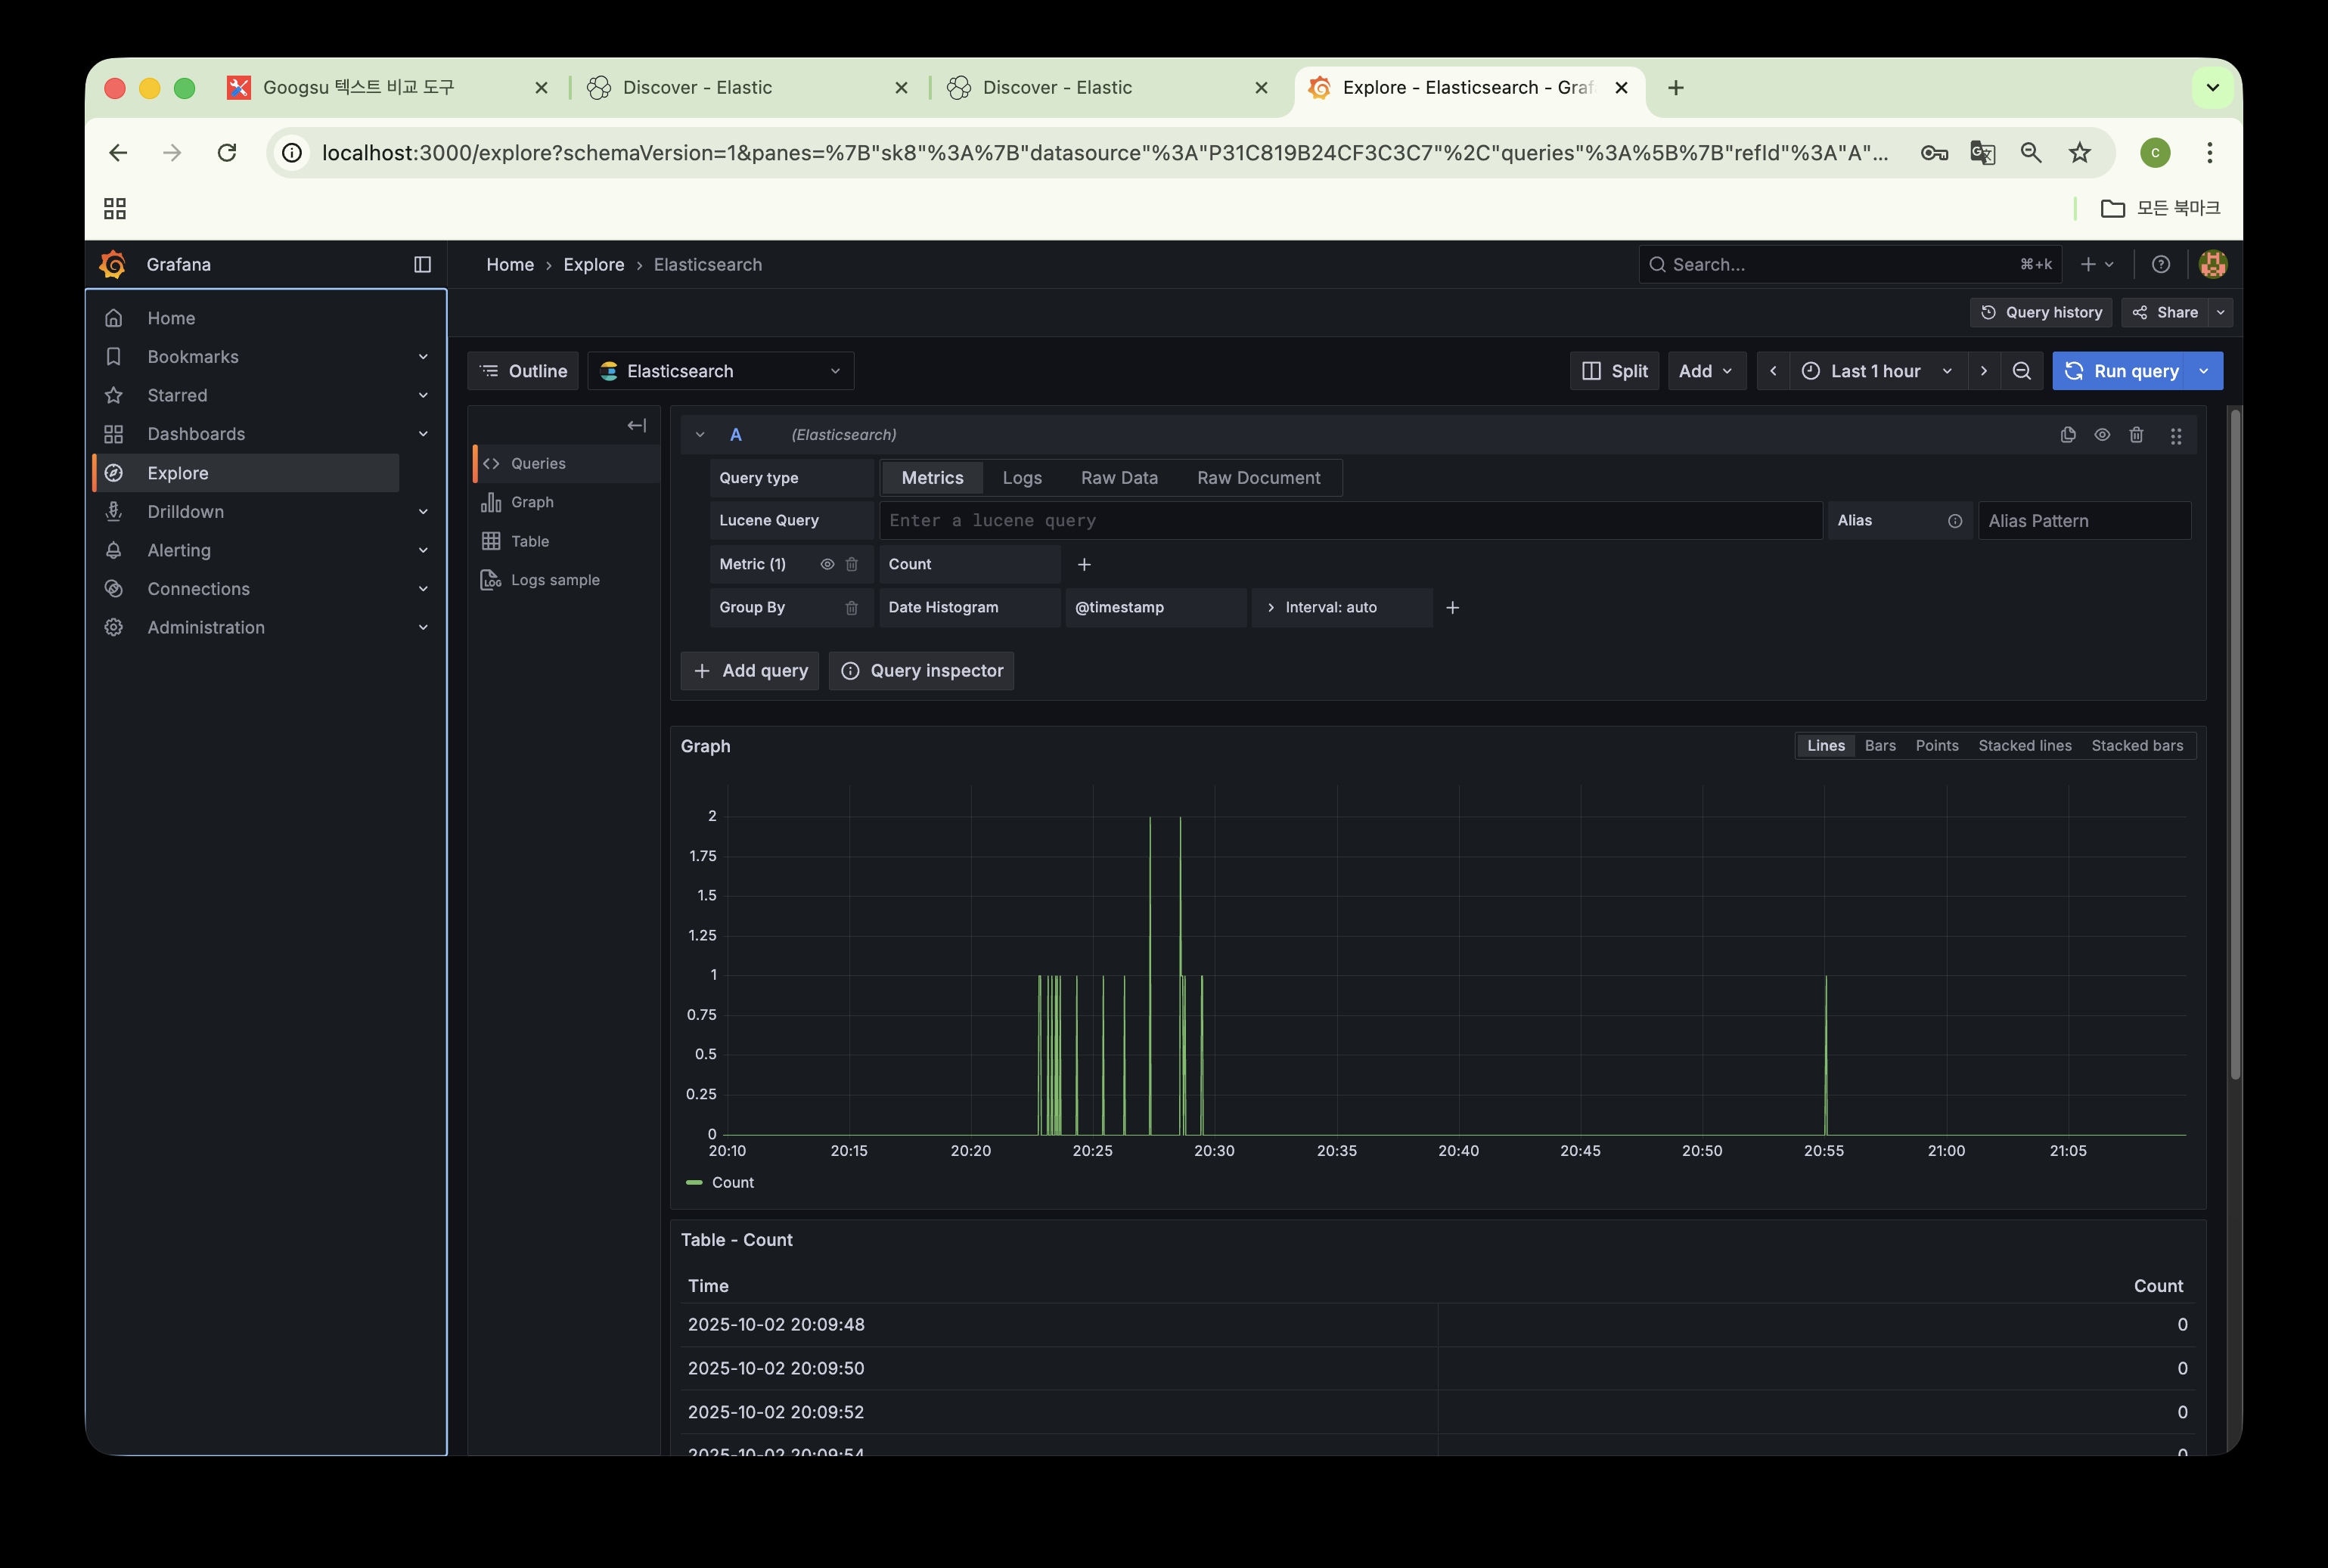This screenshot has width=2328, height=1568.
Task: Switch graph style to Points
Action: pos(1937,746)
